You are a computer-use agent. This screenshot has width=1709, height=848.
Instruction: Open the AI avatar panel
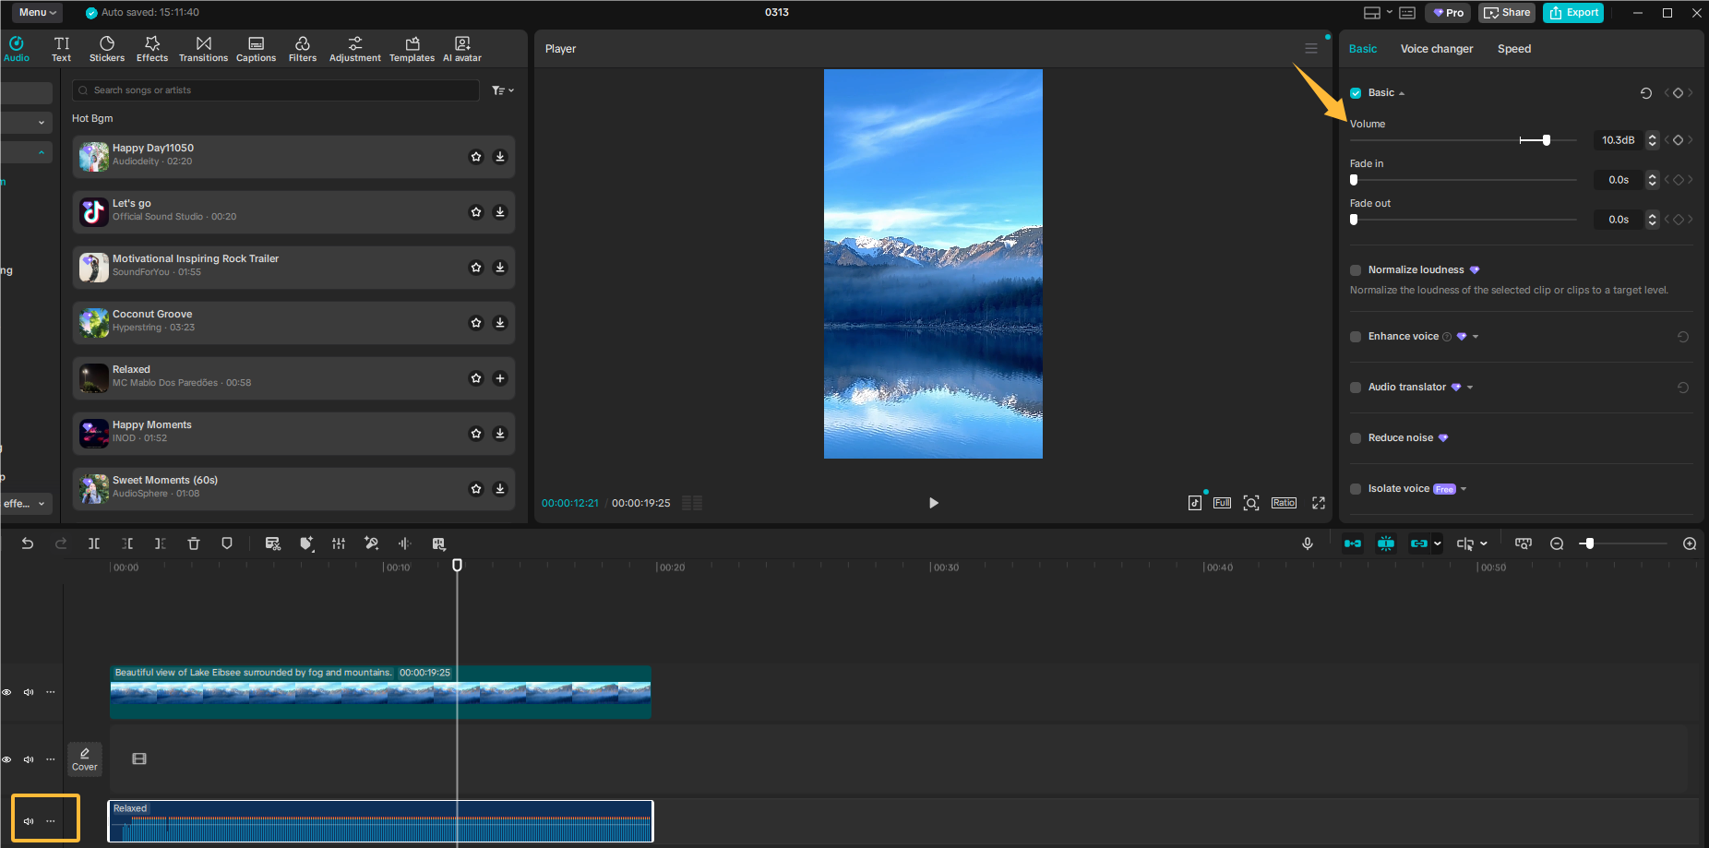pos(461,48)
